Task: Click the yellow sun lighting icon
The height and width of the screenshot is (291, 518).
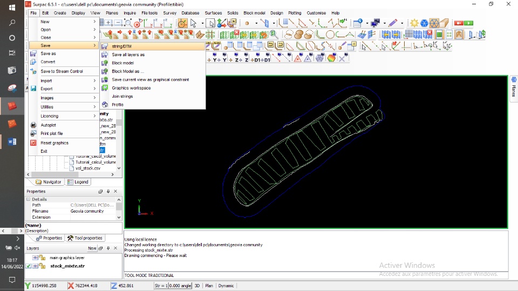Action: coord(414,23)
